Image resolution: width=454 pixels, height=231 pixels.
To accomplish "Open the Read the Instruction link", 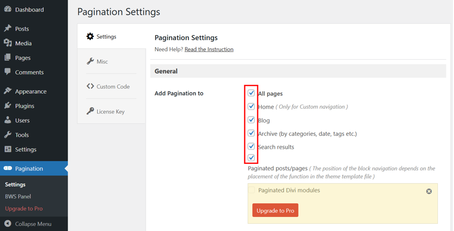I will pos(209,49).
